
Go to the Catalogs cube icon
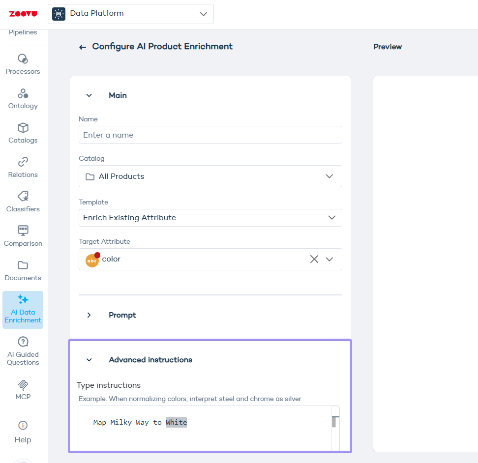23,128
